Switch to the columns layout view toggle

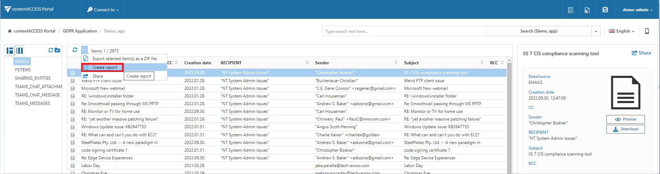tap(20, 51)
